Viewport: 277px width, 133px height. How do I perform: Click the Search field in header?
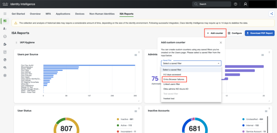(211, 4)
